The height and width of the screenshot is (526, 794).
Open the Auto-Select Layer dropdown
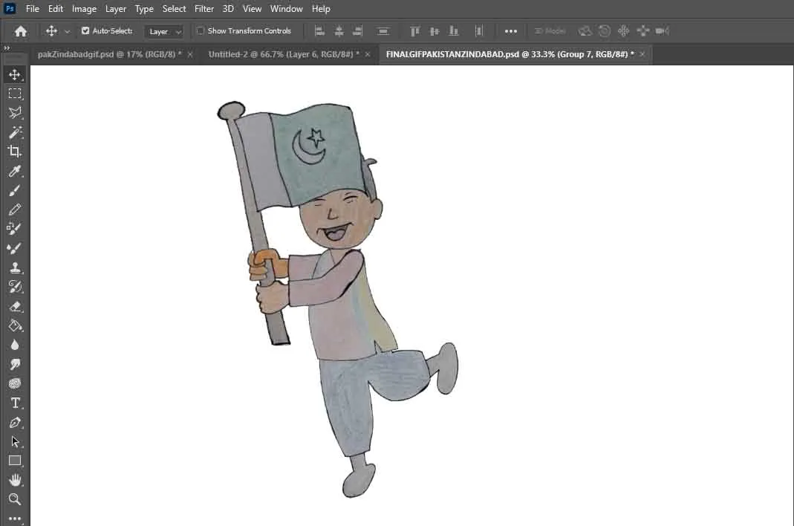164,32
